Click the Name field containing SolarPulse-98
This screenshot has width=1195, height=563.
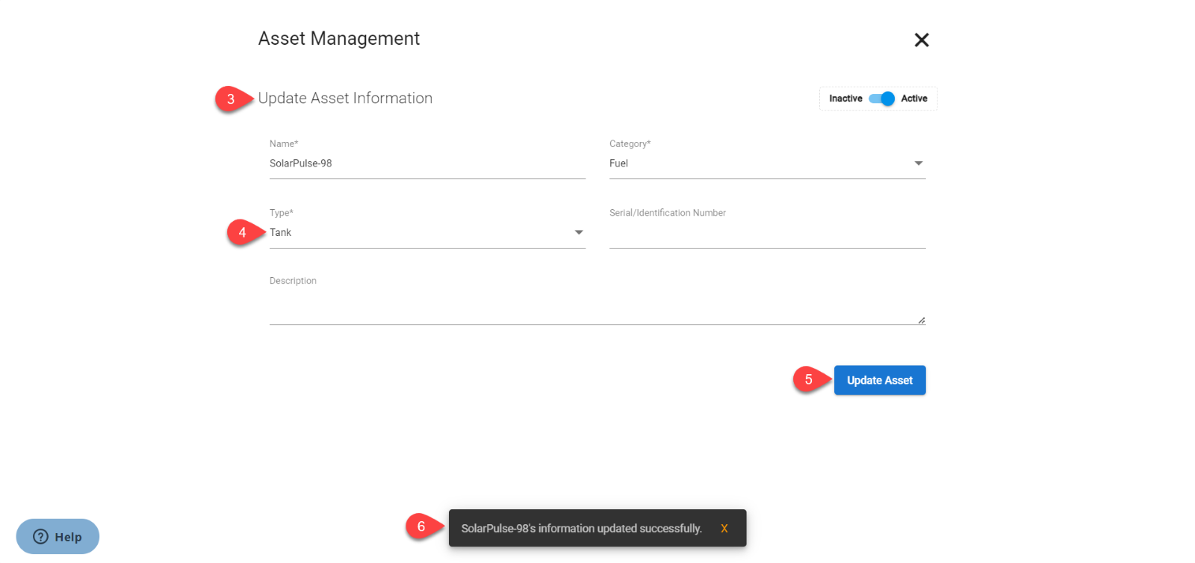426,164
